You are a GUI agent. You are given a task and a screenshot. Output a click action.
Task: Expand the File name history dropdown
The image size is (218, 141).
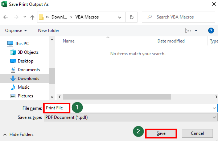pyautogui.click(x=214, y=108)
